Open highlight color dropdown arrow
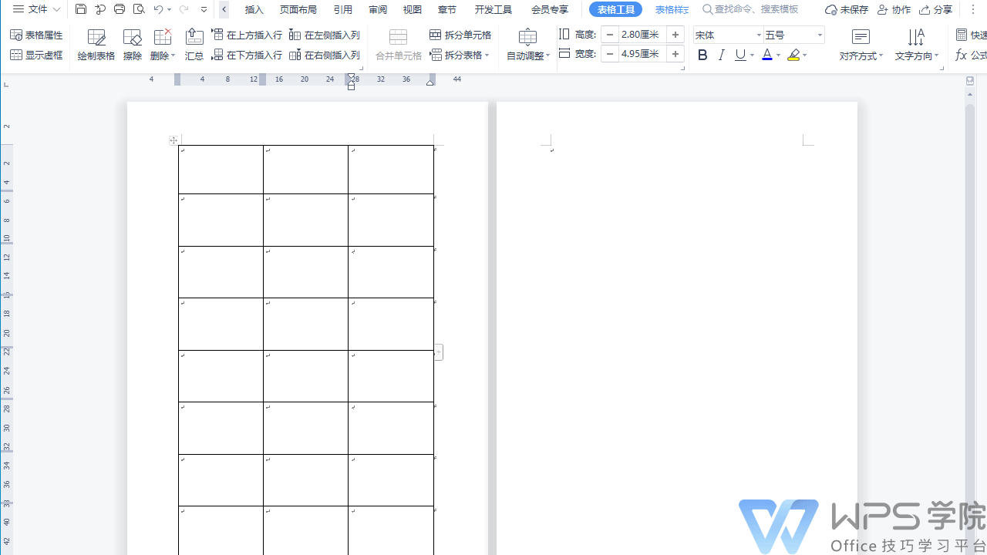The height and width of the screenshot is (555, 987). click(805, 55)
